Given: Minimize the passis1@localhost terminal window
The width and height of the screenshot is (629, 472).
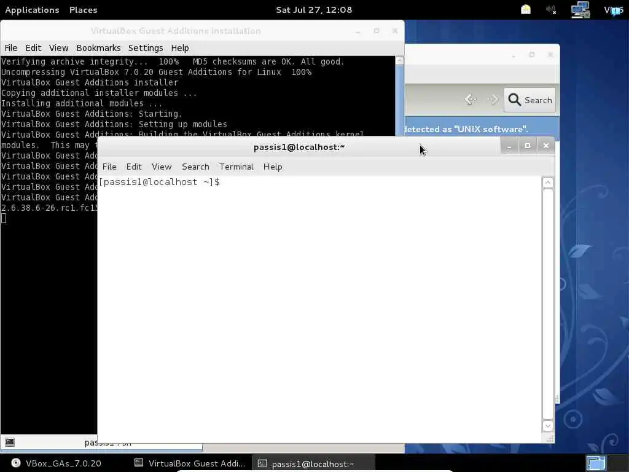Looking at the screenshot, I should point(509,146).
